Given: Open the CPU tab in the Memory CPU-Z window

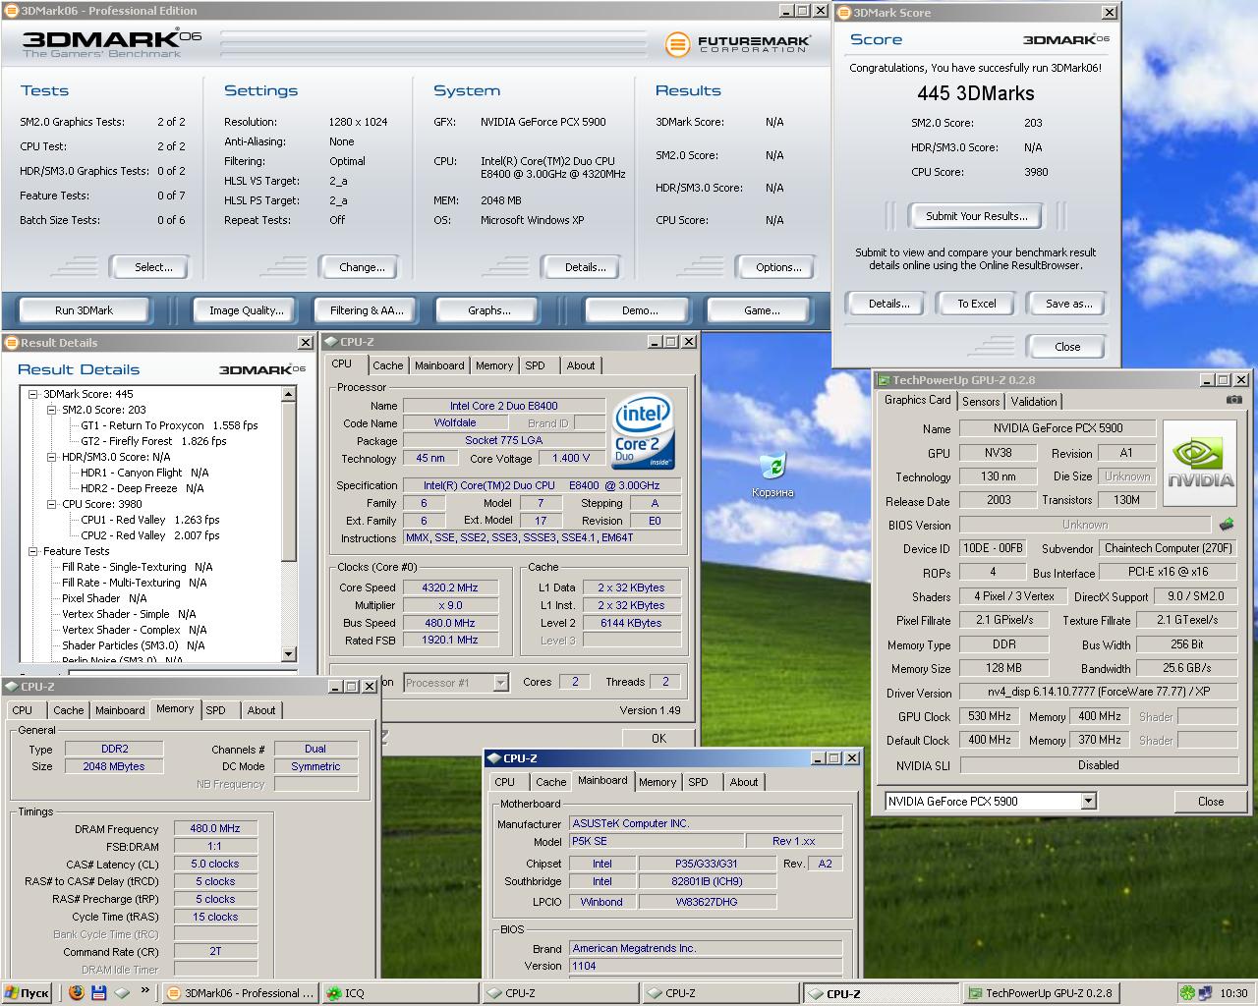Looking at the screenshot, I should (23, 710).
